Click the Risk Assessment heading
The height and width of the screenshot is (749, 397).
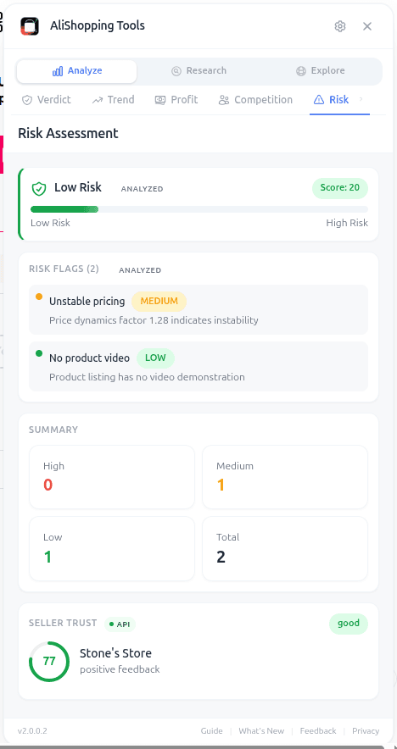coord(68,133)
